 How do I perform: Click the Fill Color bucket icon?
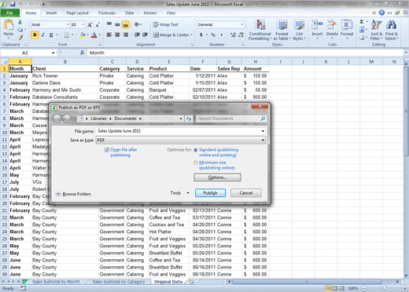coord(83,35)
